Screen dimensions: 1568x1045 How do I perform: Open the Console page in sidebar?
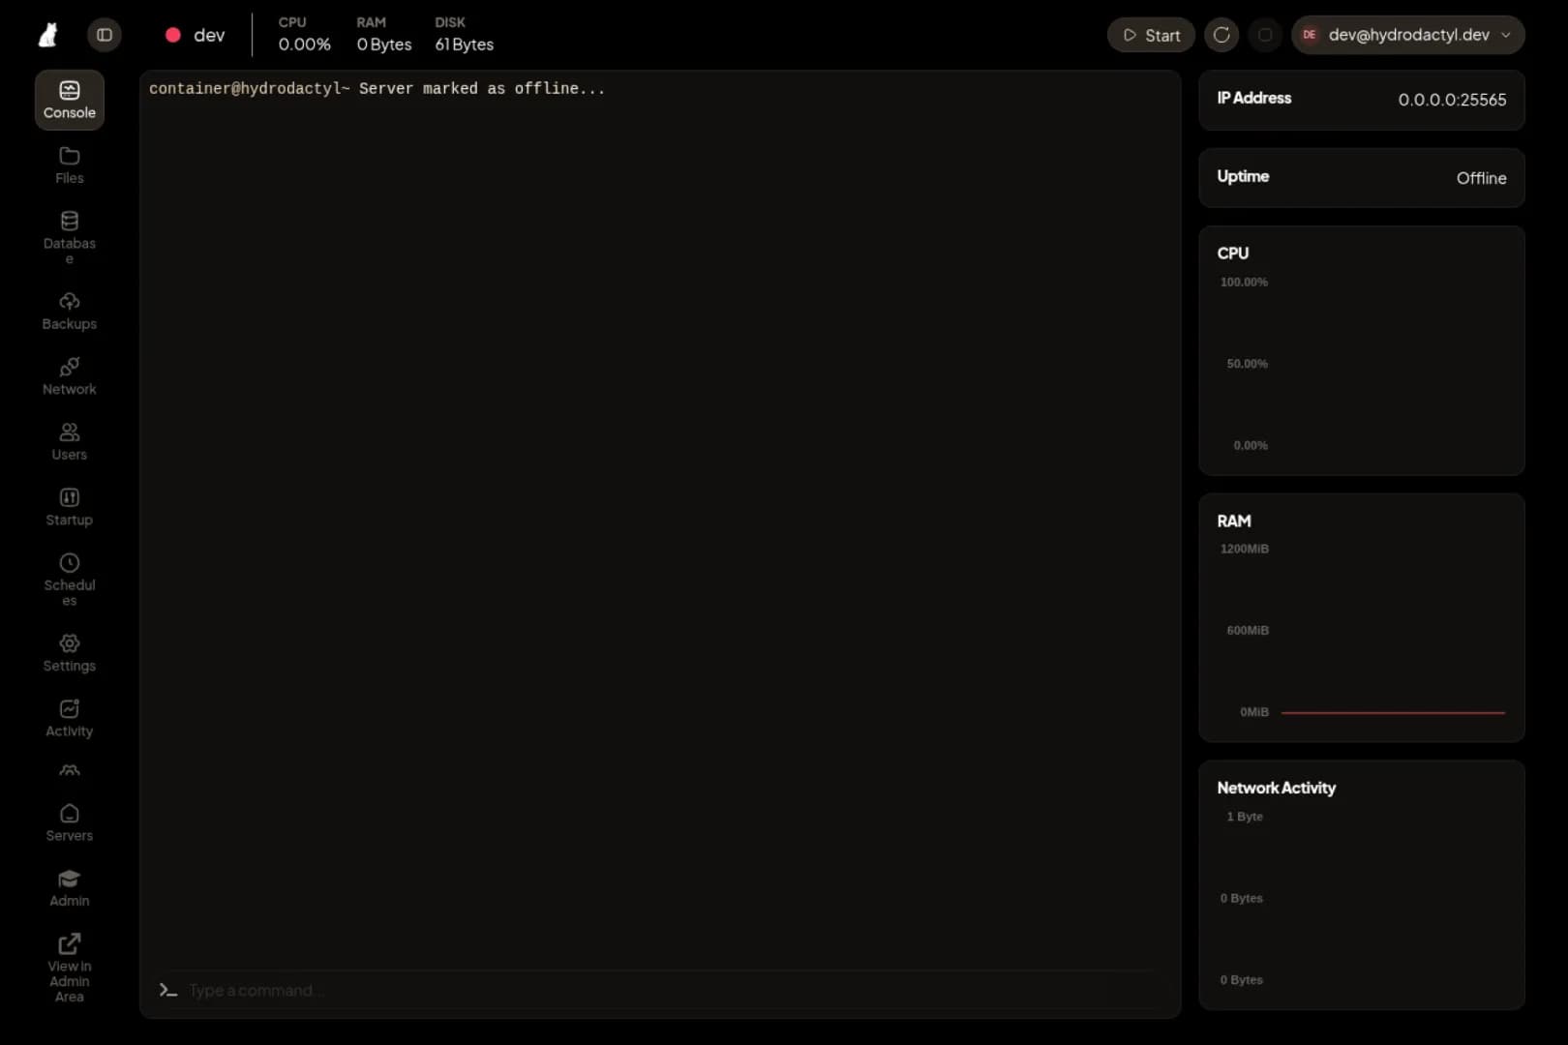pos(70,100)
